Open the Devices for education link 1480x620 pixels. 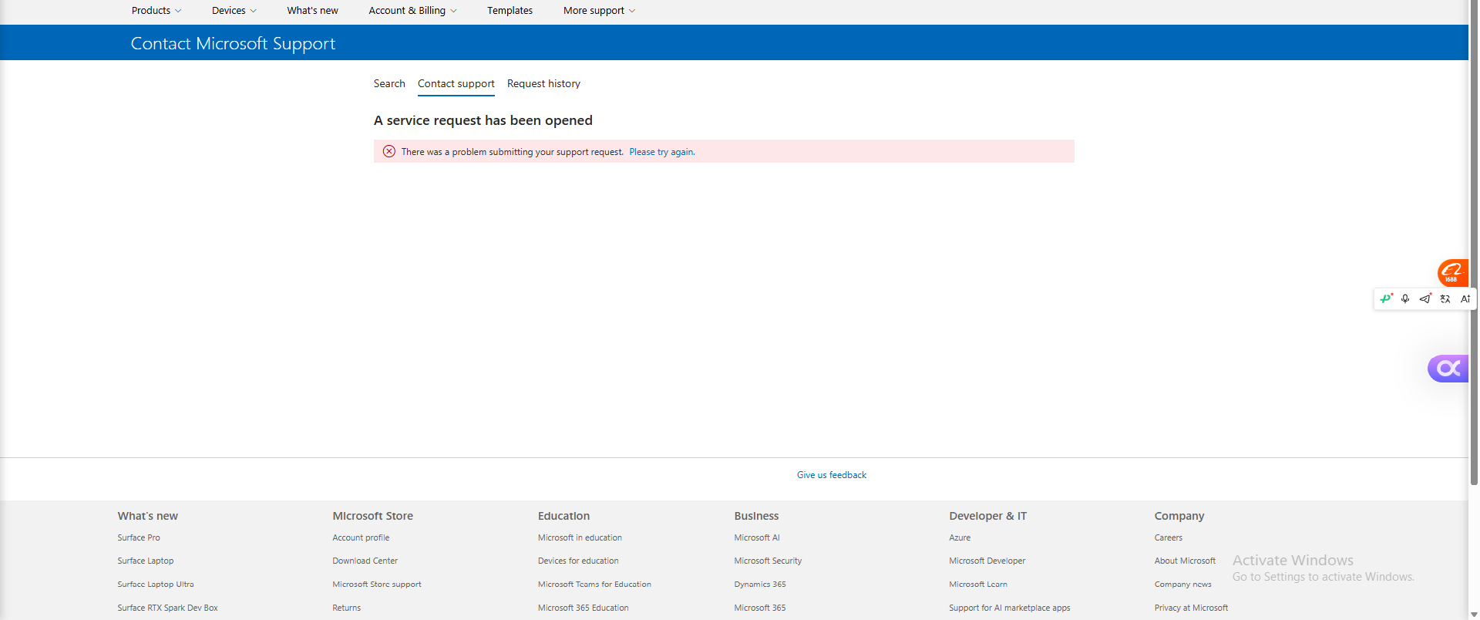578,561
